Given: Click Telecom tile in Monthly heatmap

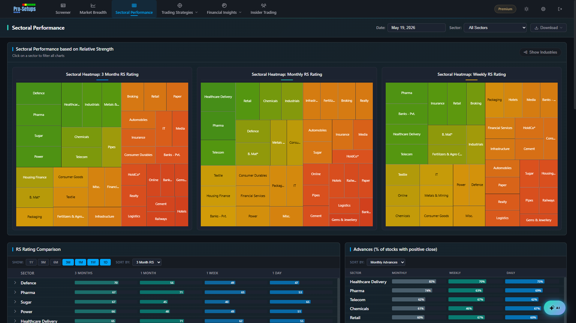Looking at the screenshot, I should [x=218, y=153].
